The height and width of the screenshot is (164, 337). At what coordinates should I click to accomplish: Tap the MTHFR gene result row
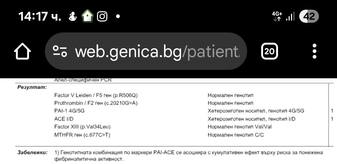point(82,135)
